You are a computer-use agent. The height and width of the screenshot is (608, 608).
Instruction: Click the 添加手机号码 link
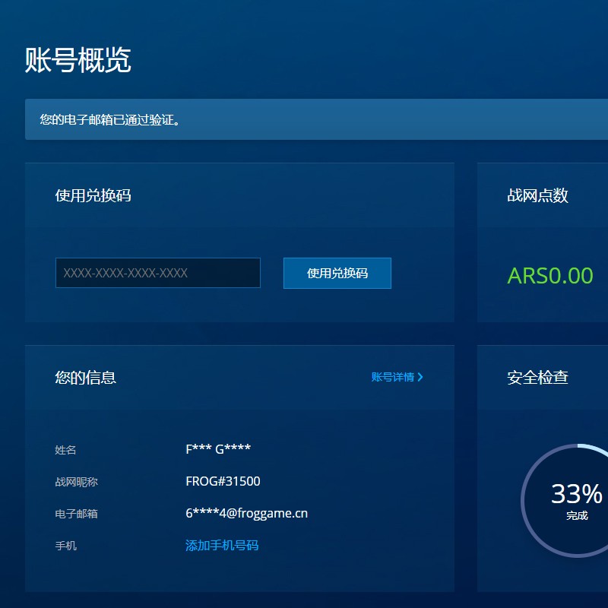pos(222,545)
